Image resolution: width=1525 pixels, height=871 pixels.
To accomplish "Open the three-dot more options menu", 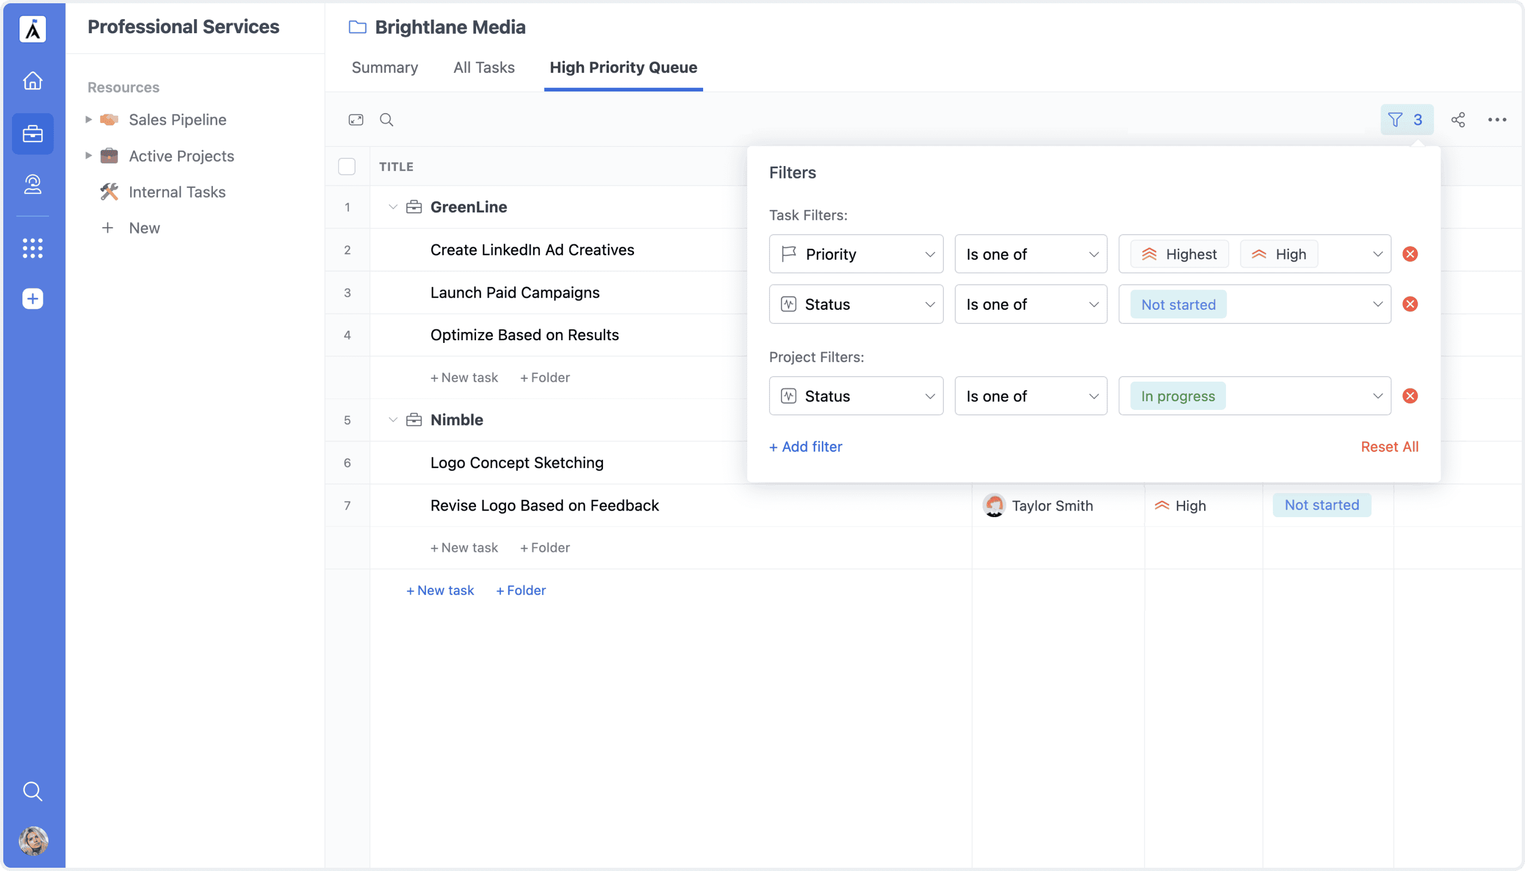I will tap(1497, 120).
